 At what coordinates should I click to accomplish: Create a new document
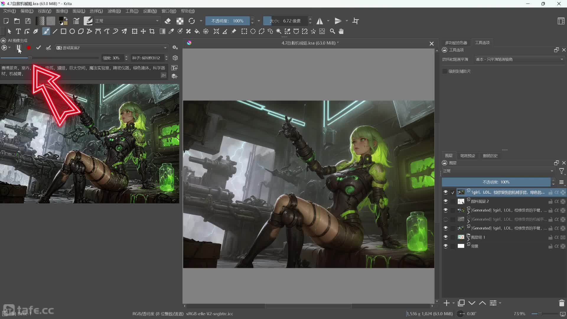6,21
